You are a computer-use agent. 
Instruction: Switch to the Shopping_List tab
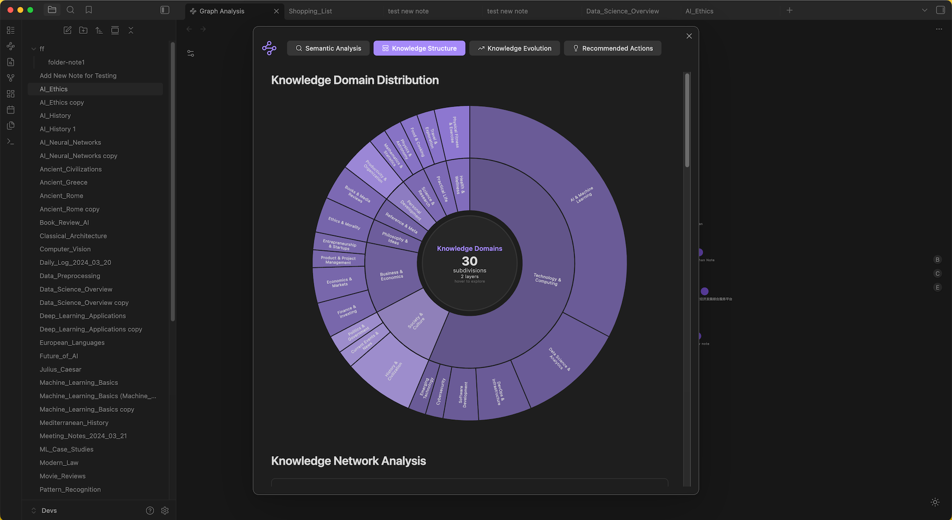point(310,11)
